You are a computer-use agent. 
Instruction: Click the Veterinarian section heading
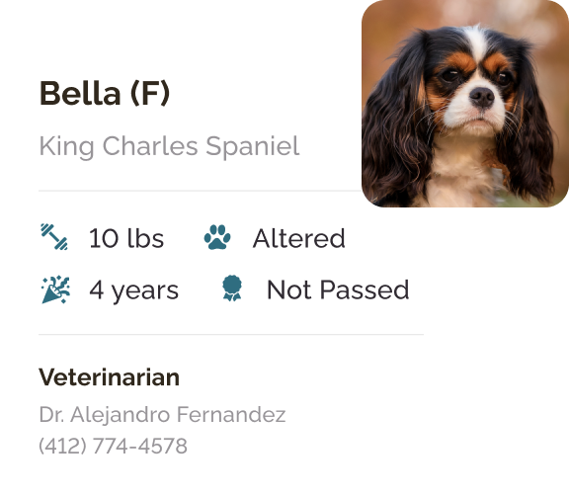110,377
